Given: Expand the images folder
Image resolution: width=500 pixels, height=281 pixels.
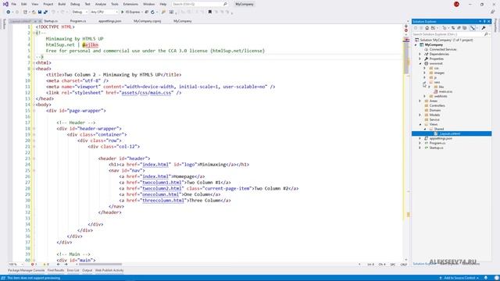Looking at the screenshot, I should (424, 73).
